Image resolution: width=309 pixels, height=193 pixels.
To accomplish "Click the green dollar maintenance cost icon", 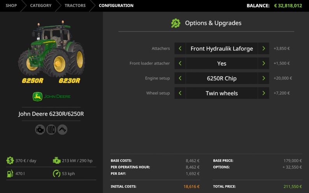I will click(10, 161).
